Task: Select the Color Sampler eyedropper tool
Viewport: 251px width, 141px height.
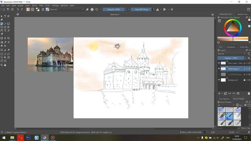Action: click(5, 42)
